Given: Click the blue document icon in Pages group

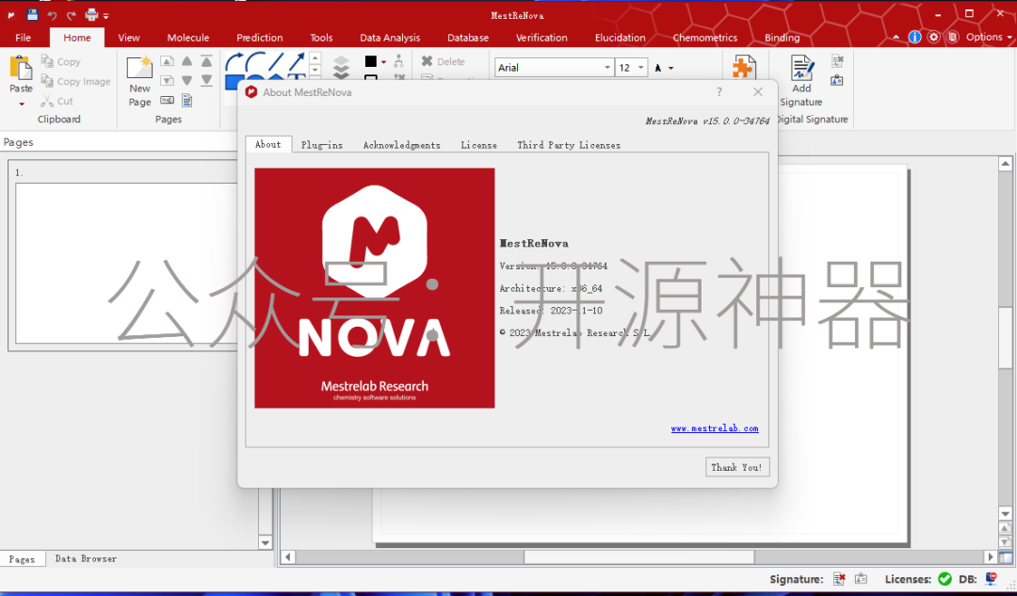Looking at the screenshot, I should click(x=187, y=101).
